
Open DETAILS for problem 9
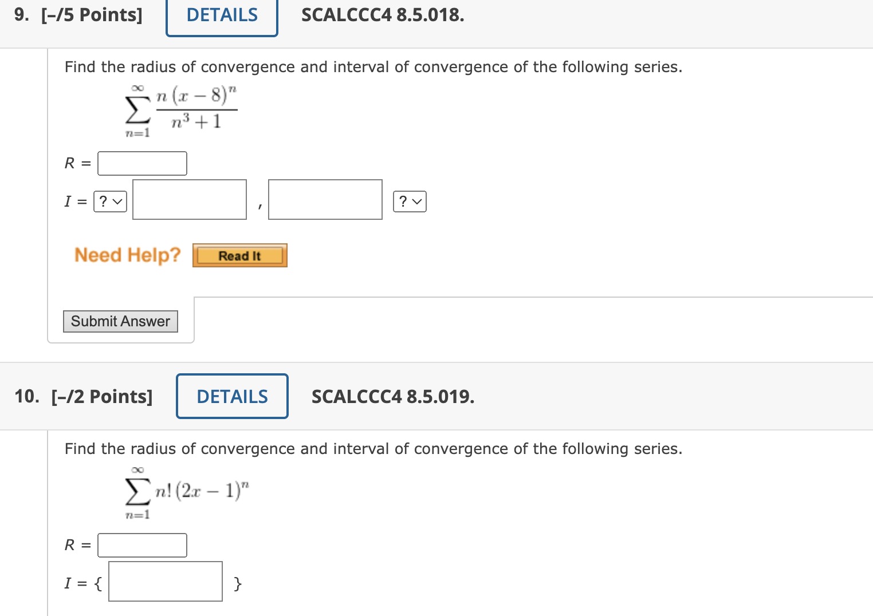(x=222, y=15)
